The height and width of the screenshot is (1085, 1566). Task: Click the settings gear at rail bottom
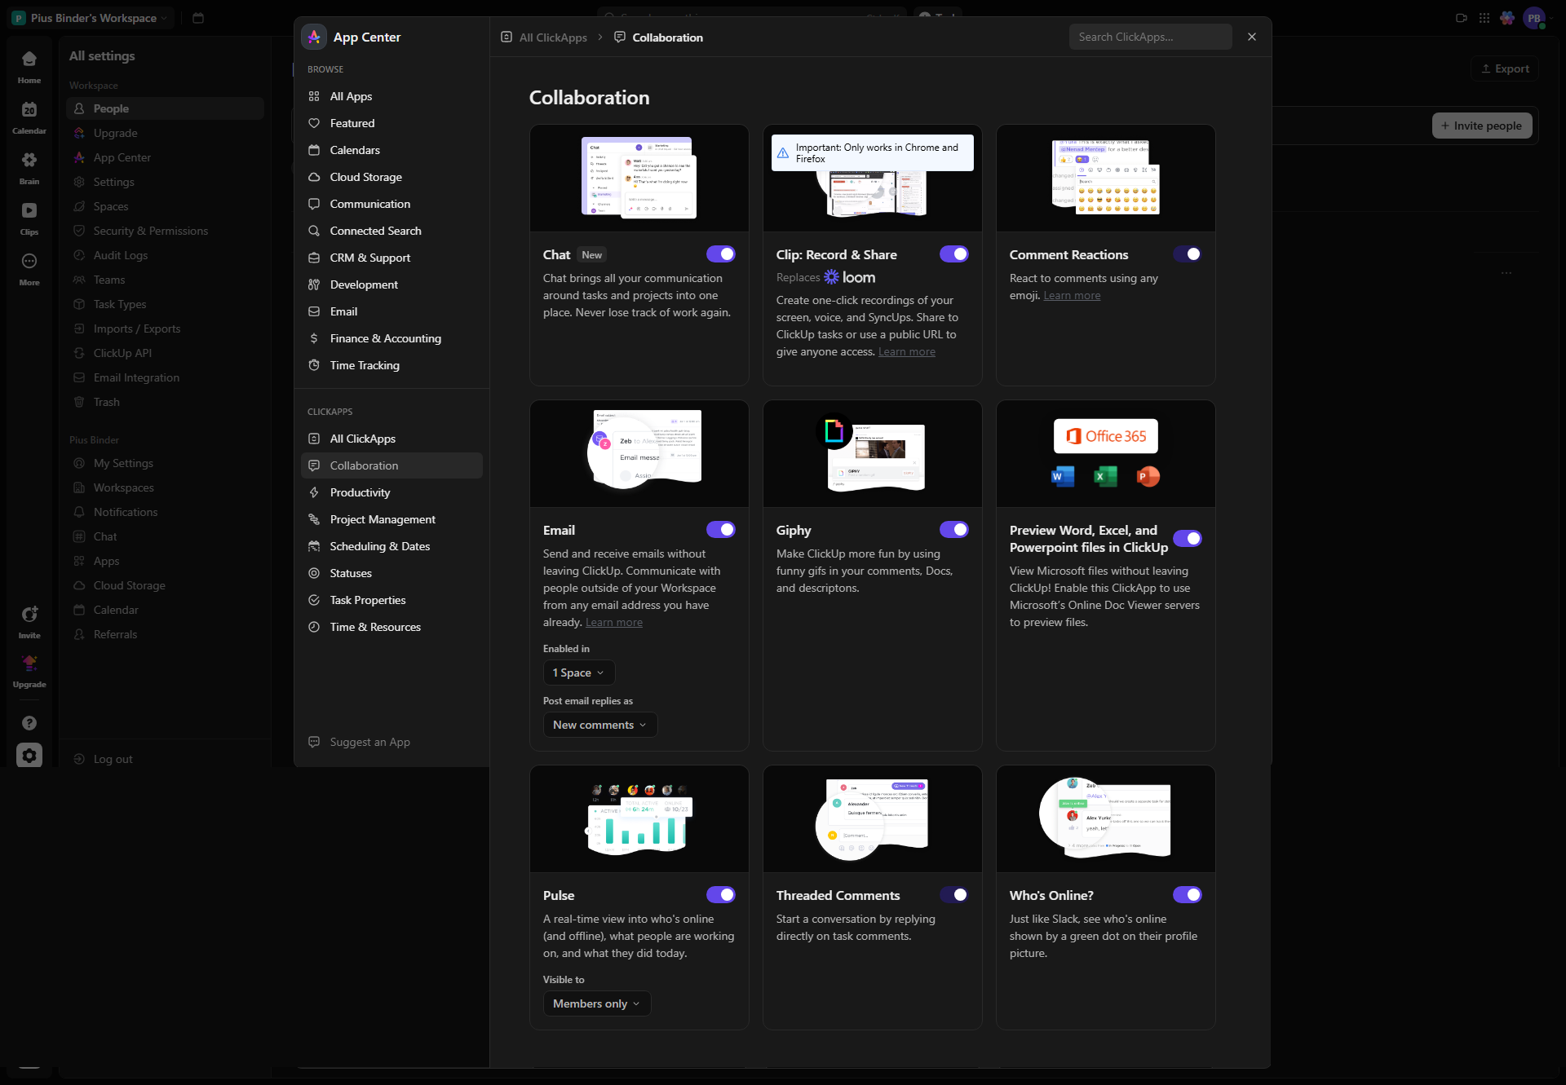coord(29,756)
